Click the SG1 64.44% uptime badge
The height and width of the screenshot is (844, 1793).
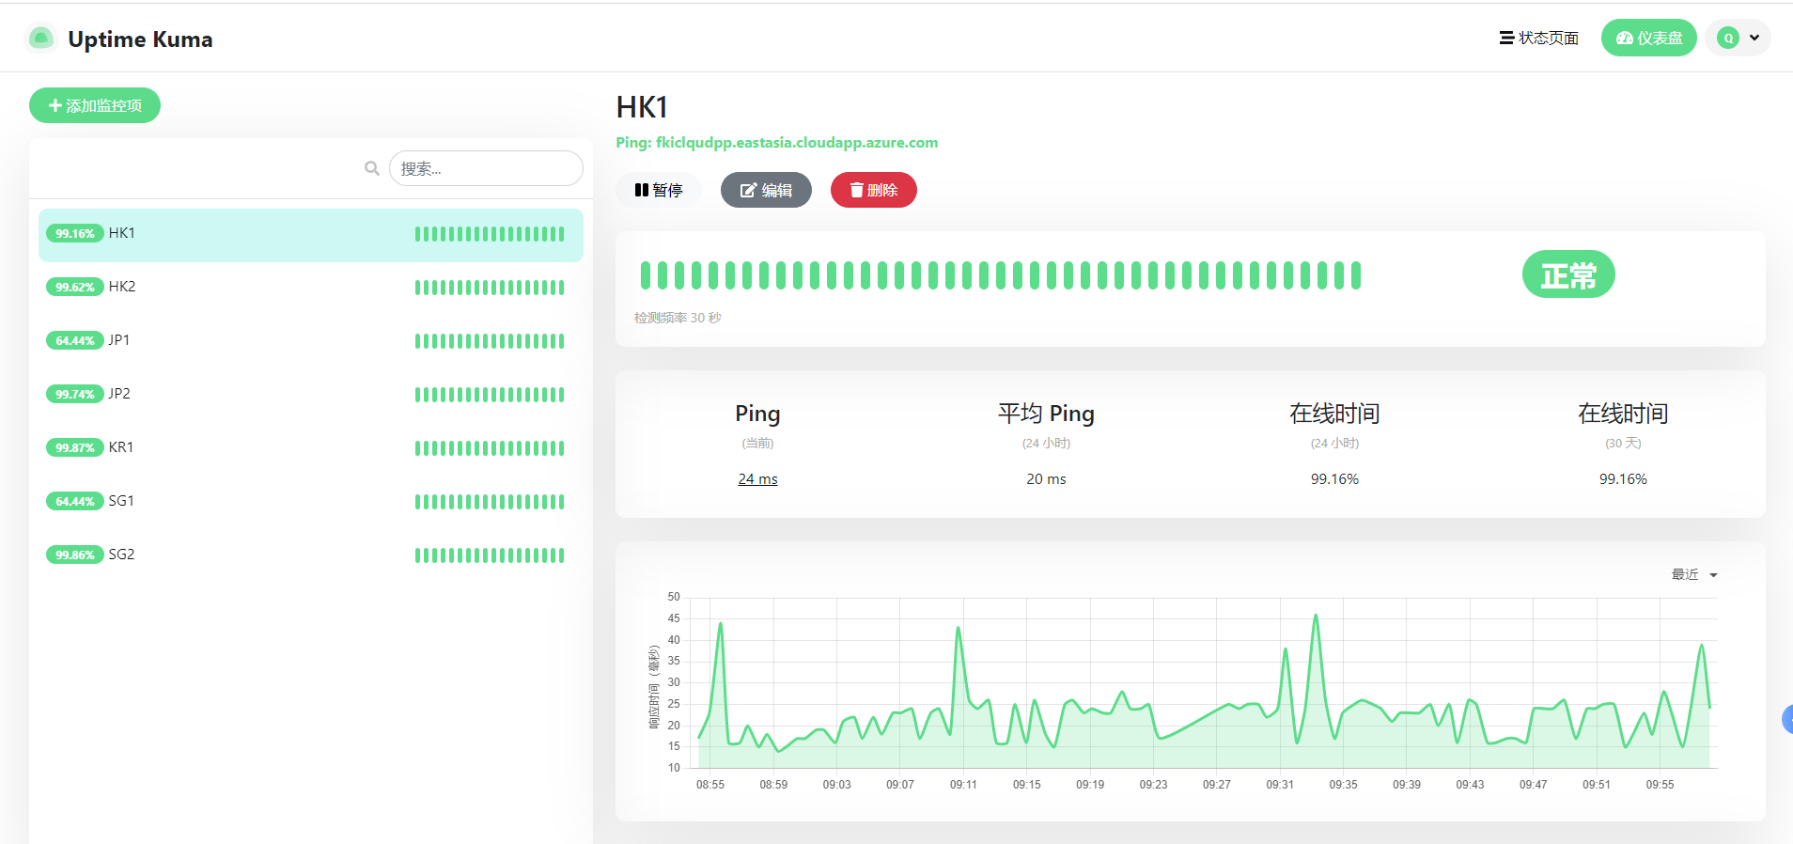[x=75, y=501]
